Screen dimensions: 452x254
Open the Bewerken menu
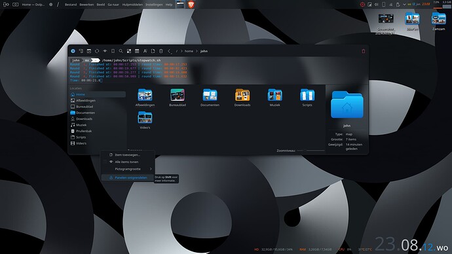pyautogui.click(x=86, y=5)
